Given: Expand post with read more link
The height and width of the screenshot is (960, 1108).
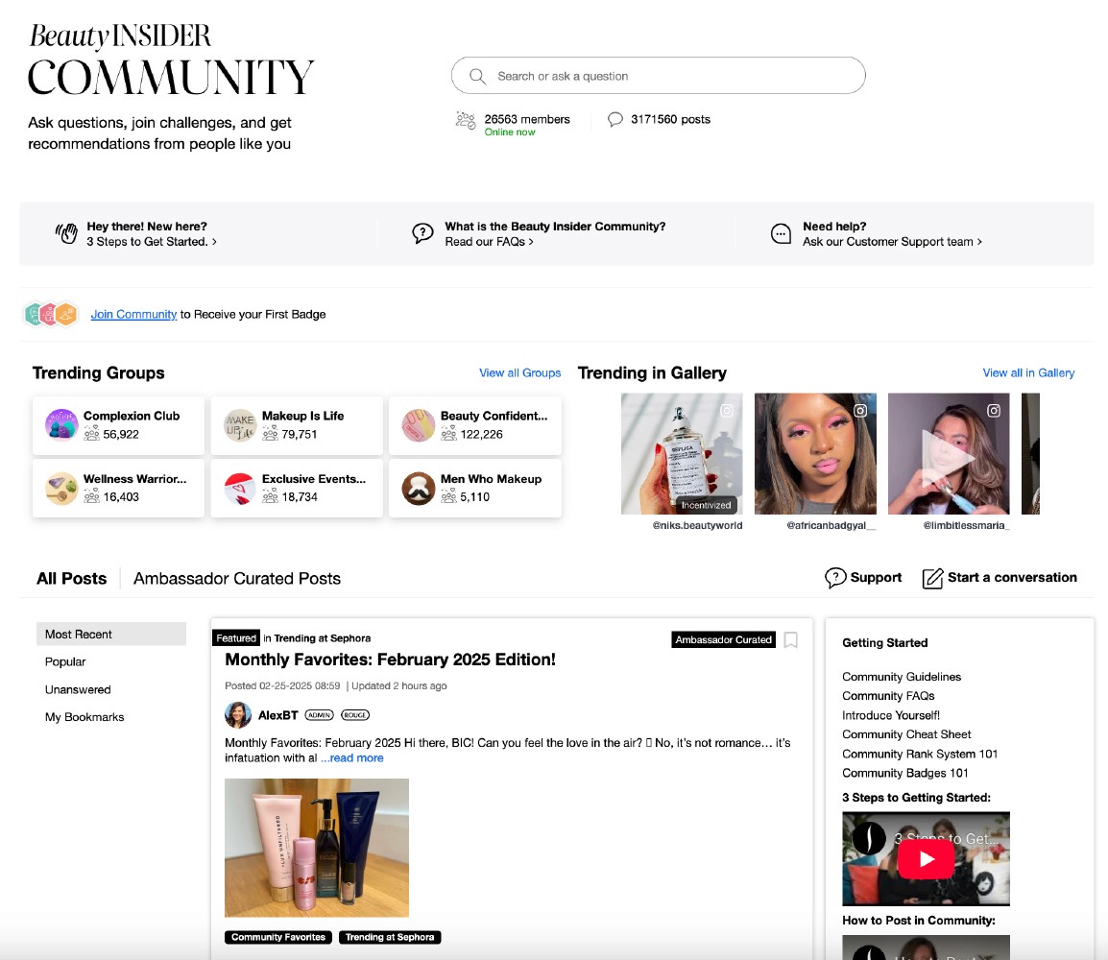Looking at the screenshot, I should point(352,758).
